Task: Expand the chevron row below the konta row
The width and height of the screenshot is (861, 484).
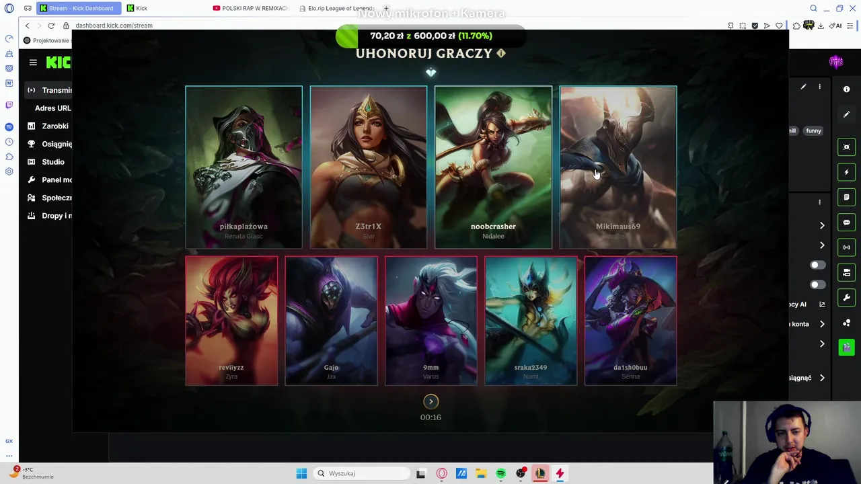Action: click(822, 344)
